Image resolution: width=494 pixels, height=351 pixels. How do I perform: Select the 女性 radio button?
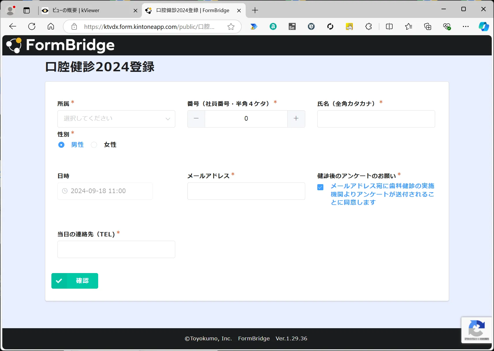pos(94,145)
